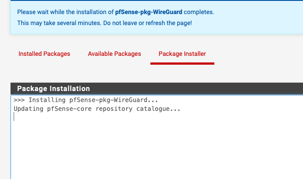
Task: Switch to the Available Packages tab
Action: click(114, 54)
